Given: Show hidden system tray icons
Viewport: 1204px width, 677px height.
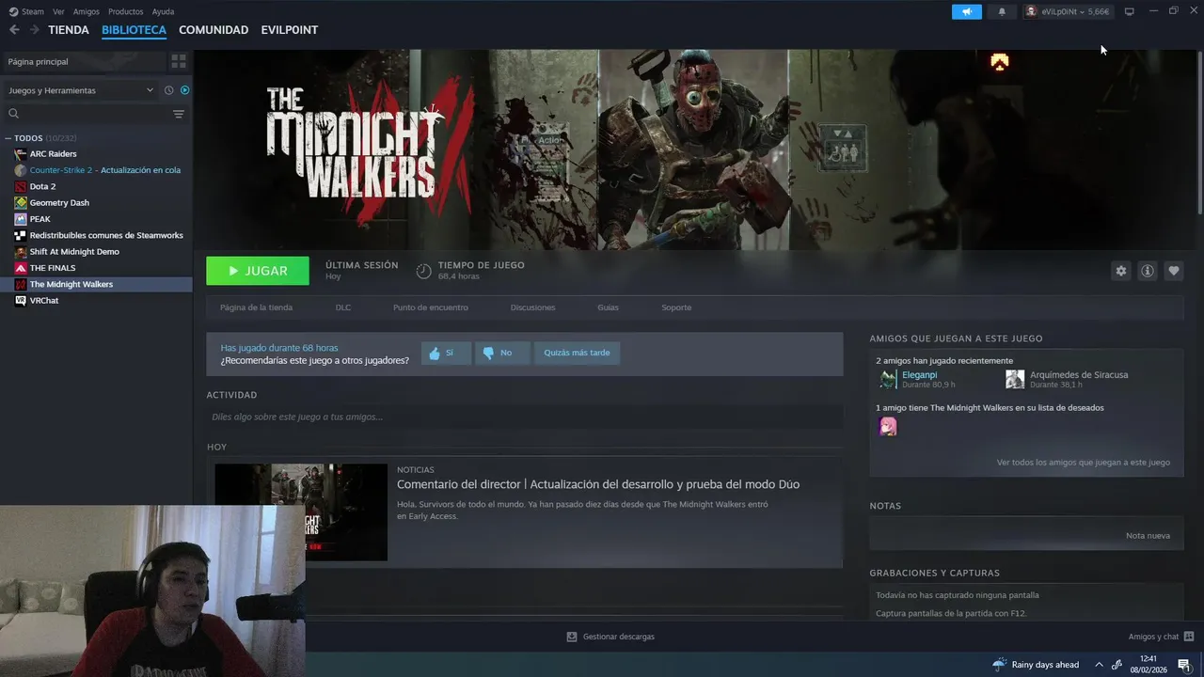Looking at the screenshot, I should [x=1099, y=665].
